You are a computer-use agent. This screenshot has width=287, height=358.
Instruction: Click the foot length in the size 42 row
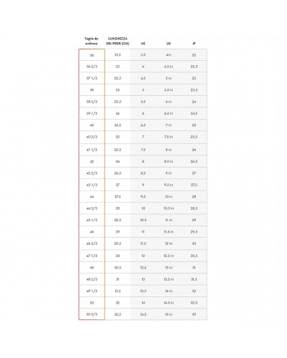tap(118, 162)
